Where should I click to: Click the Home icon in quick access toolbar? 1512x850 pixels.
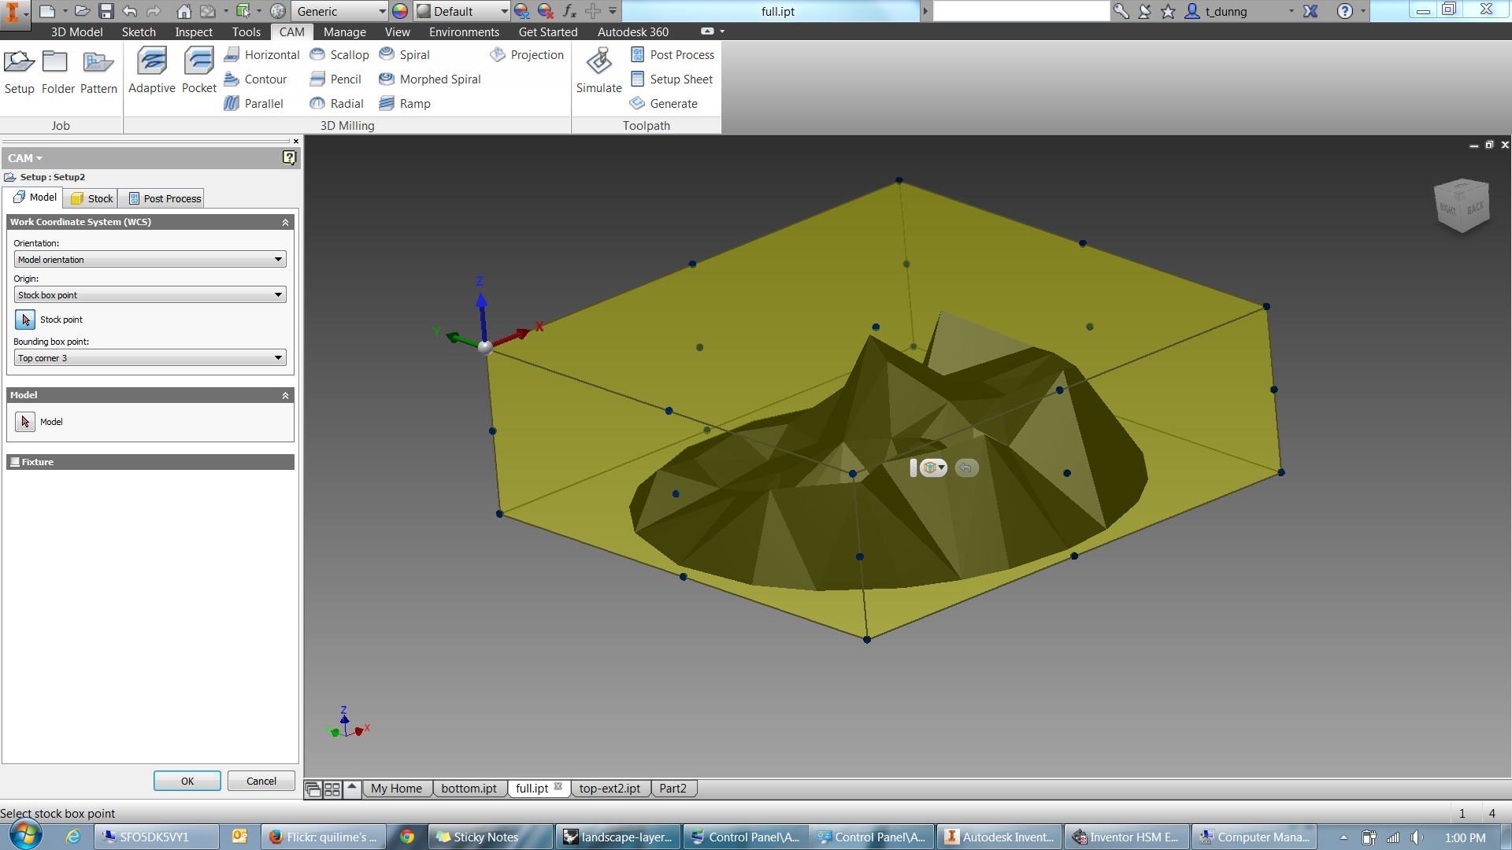(x=183, y=11)
